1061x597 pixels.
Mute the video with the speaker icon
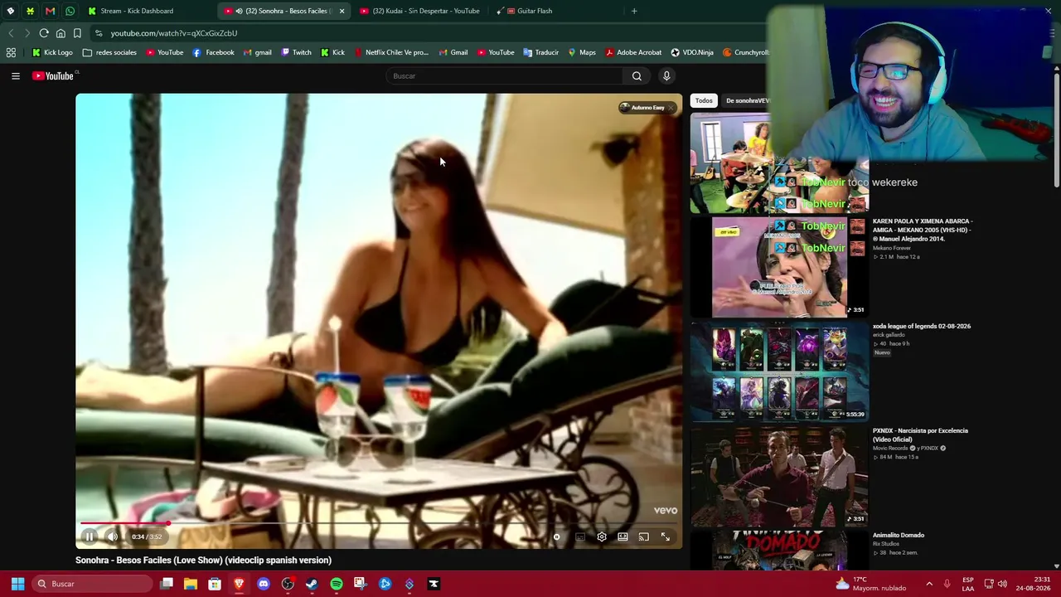(113, 536)
